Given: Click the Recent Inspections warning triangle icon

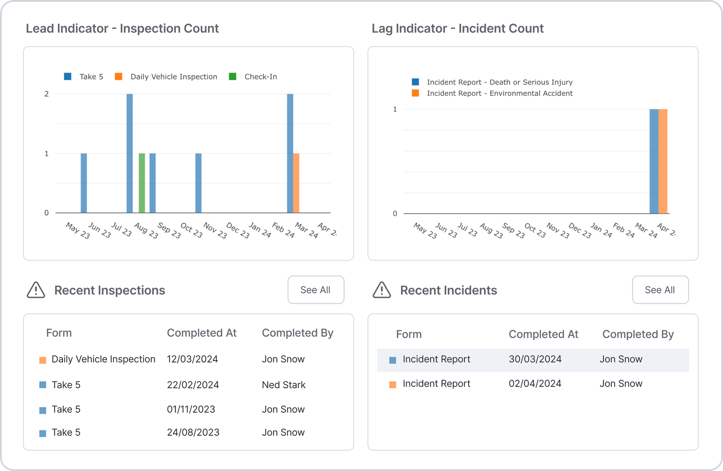Looking at the screenshot, I should click(36, 290).
